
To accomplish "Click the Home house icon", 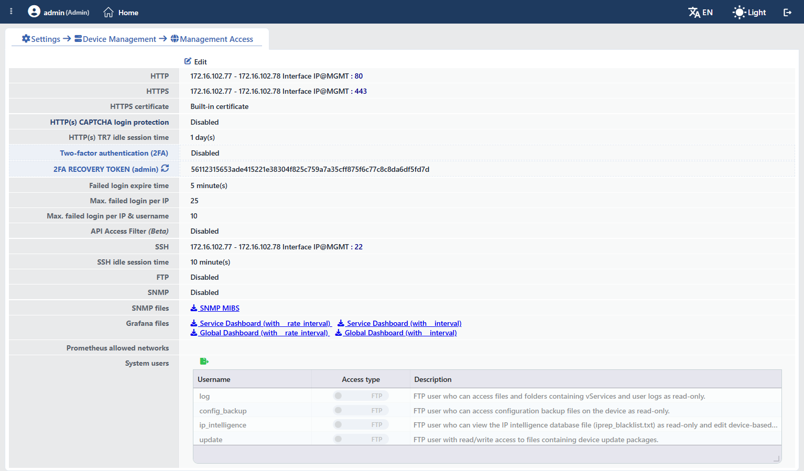I will (108, 12).
